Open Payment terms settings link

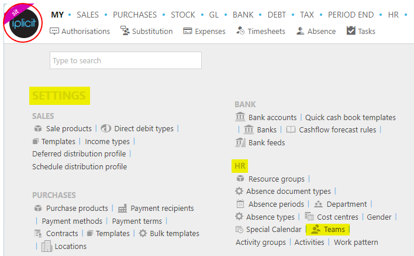pyautogui.click(x=137, y=221)
